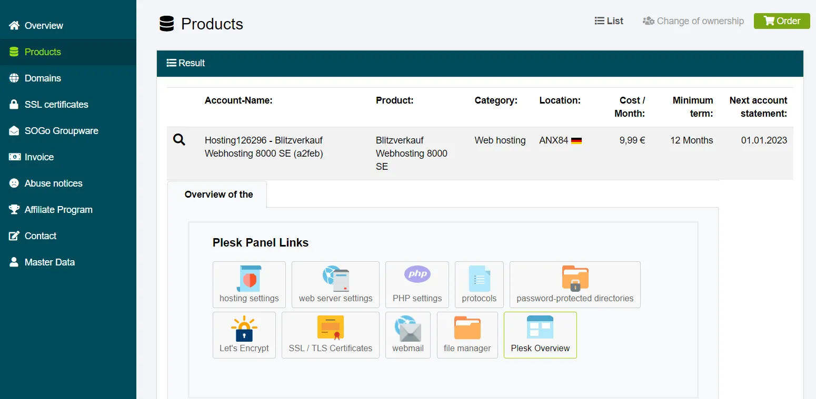Click the Invoice money icon
The width and height of the screenshot is (816, 399).
pos(14,157)
